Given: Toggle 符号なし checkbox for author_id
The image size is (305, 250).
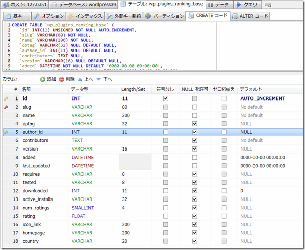Looking at the screenshot, I should 166,132.
